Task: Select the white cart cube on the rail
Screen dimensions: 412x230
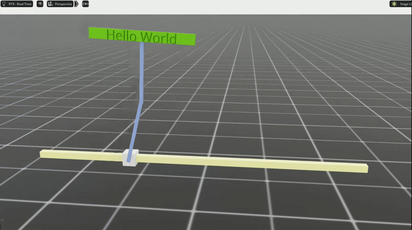Action: (129, 159)
